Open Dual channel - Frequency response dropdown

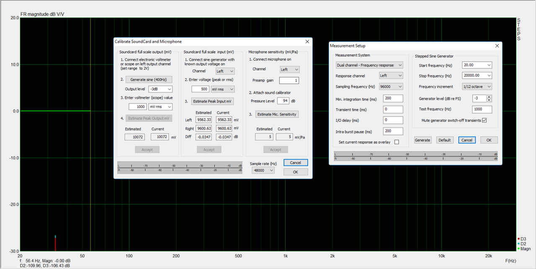pyautogui.click(x=370, y=65)
